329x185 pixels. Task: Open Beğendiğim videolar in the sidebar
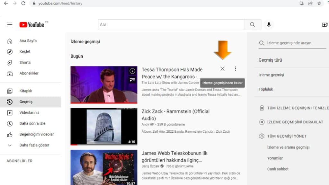[31, 134]
